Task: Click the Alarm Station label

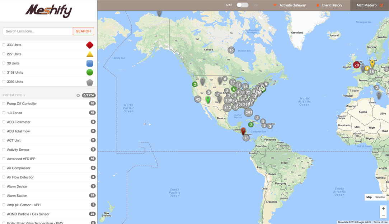Action: pos(17,196)
